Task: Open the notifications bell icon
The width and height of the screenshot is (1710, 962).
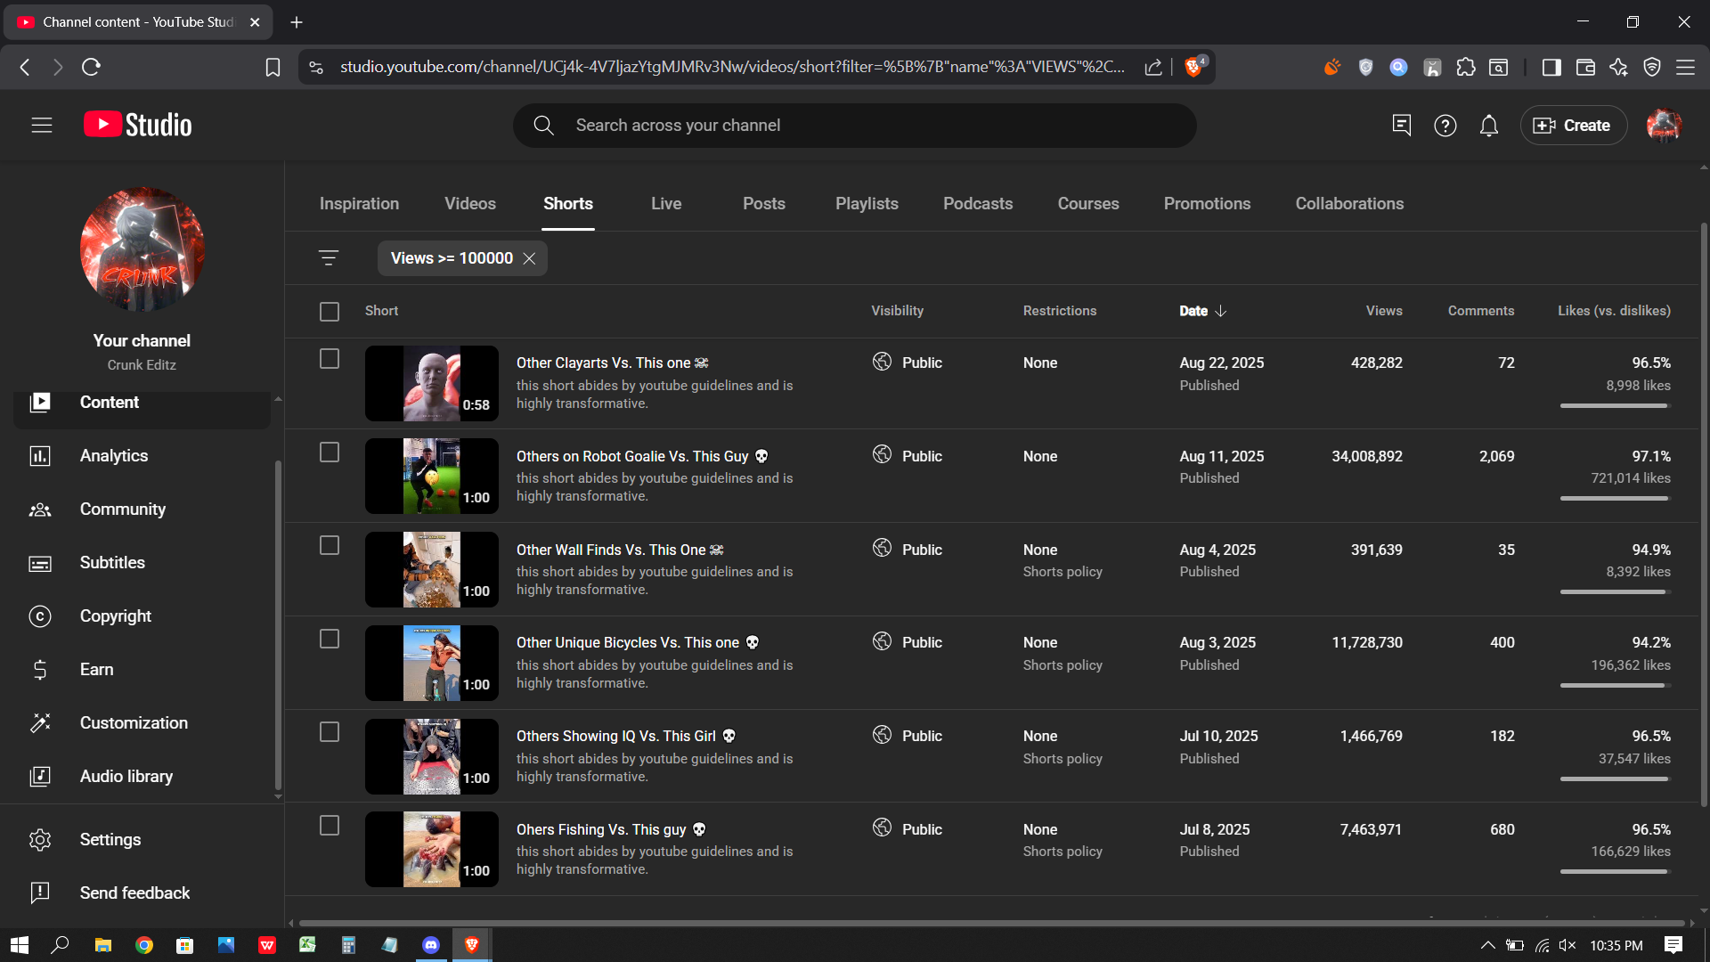Action: point(1489,126)
